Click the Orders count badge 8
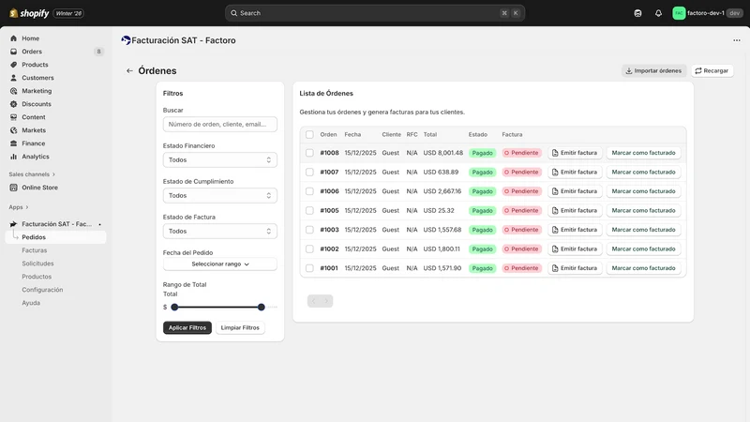The width and height of the screenshot is (750, 422). 98,52
